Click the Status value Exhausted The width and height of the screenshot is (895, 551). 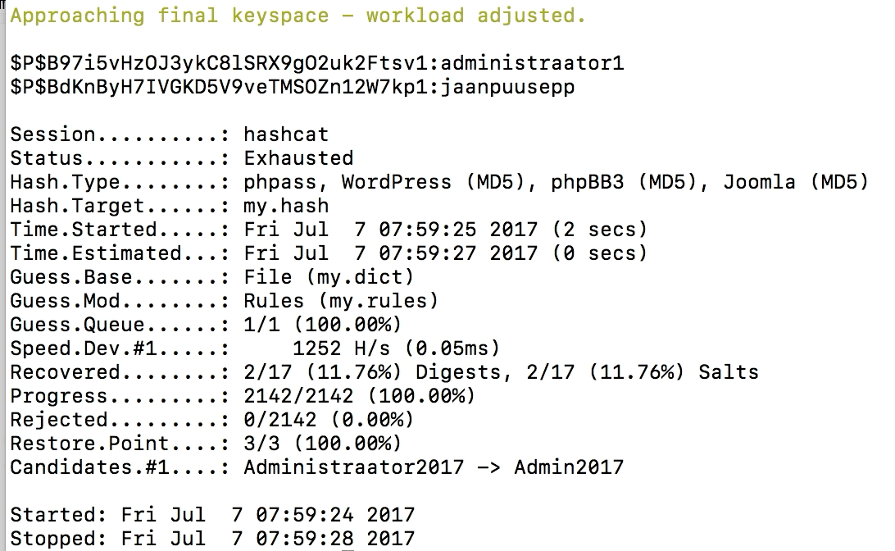pyautogui.click(x=298, y=158)
